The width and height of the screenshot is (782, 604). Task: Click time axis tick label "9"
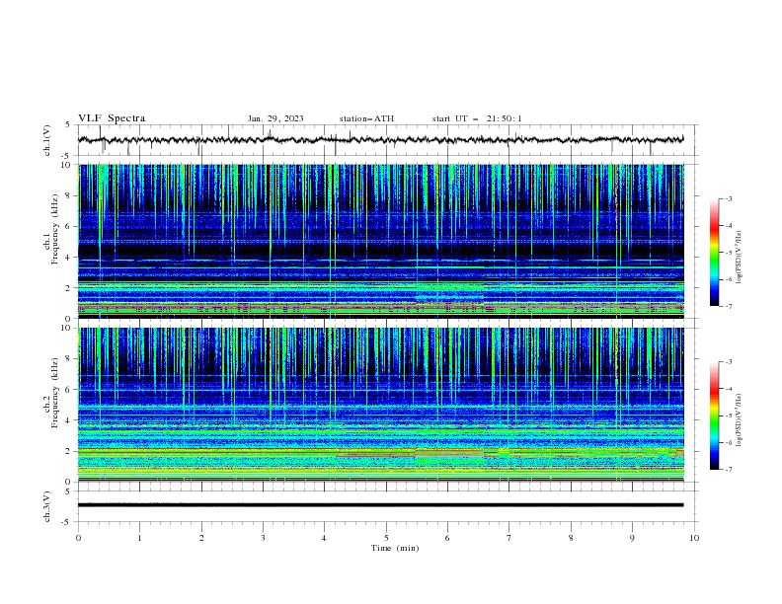click(x=632, y=538)
